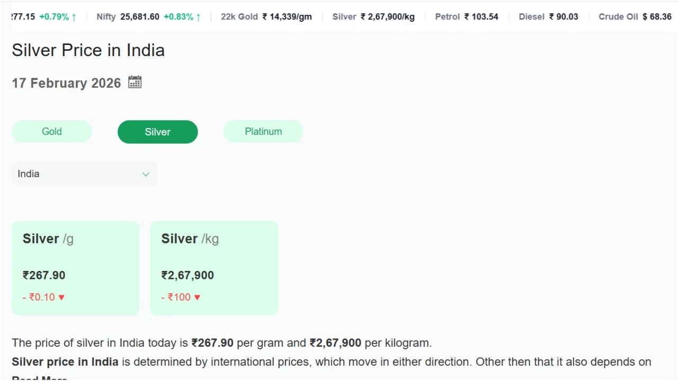
Task: Select the Silver tab
Action: point(158,132)
